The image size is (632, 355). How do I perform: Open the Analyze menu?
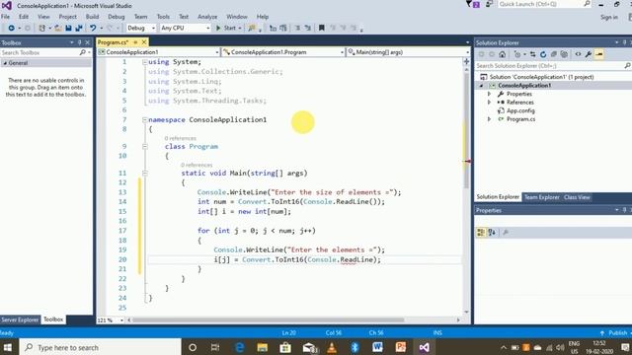(207, 17)
